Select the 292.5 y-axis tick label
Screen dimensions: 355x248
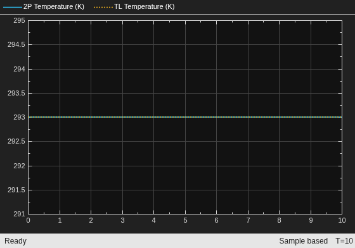16,141
